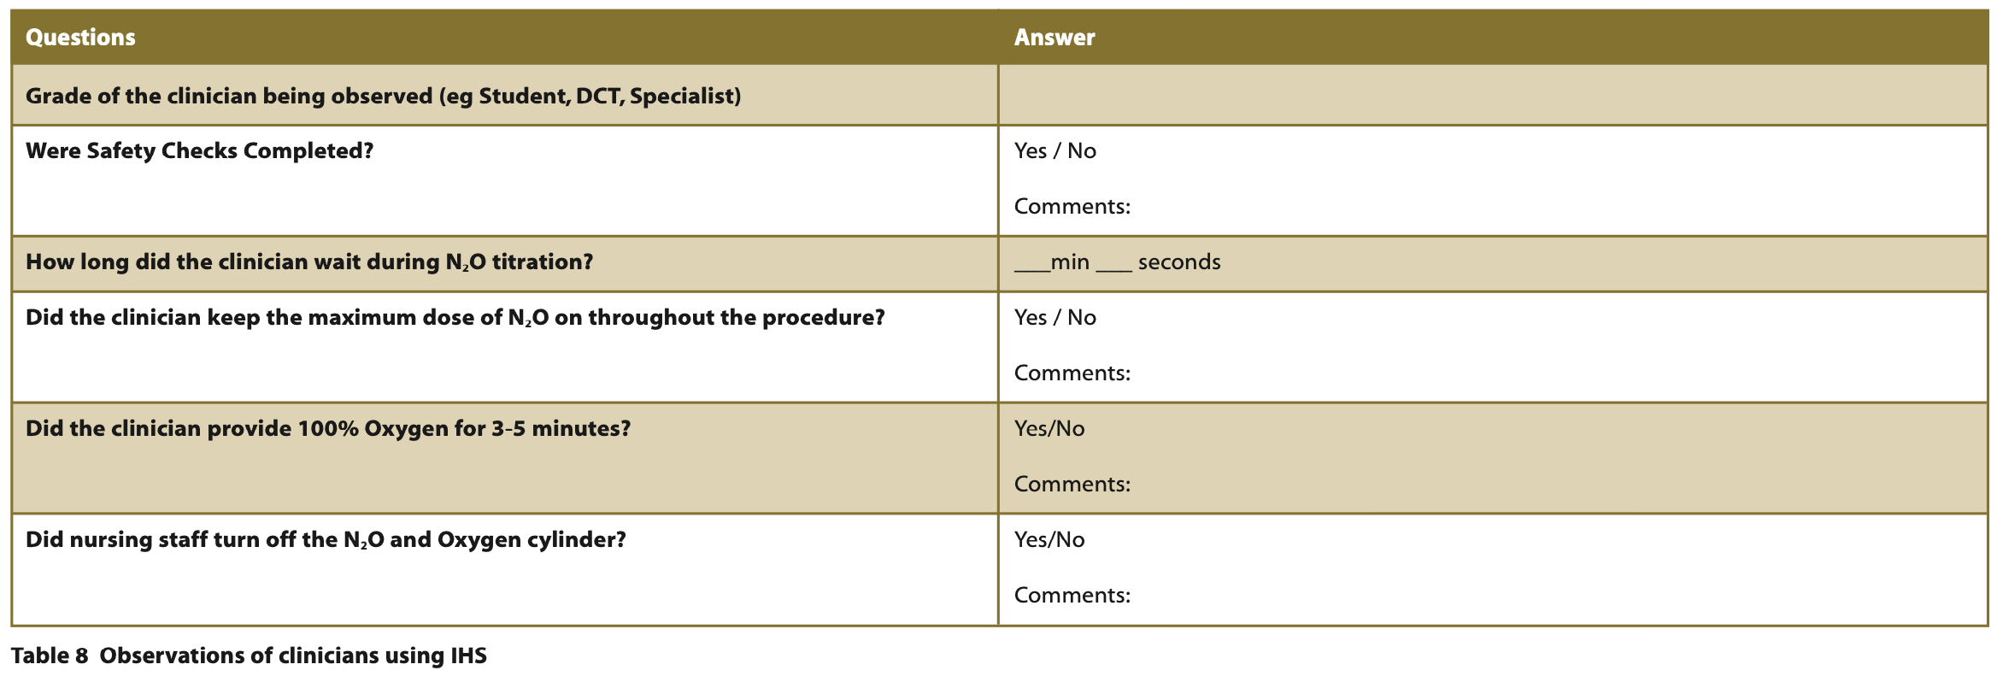Click Comments in the nursing staff cylinder row
The width and height of the screenshot is (2003, 682).
click(x=1072, y=596)
